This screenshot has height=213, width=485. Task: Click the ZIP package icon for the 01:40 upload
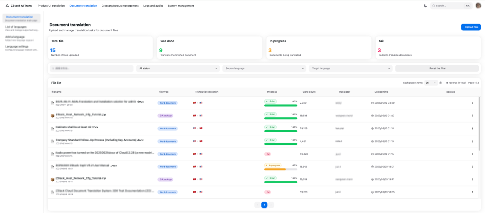53,115
